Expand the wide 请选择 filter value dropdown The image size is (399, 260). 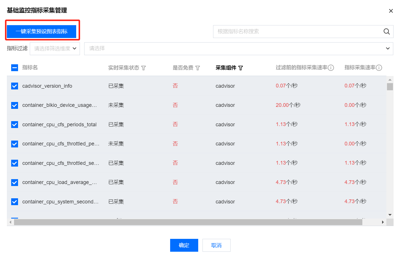pyautogui.click(x=238, y=49)
